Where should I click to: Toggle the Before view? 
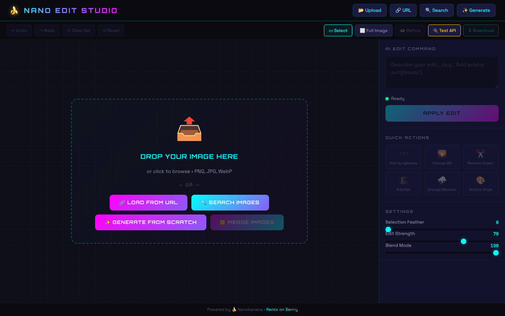coord(410,30)
